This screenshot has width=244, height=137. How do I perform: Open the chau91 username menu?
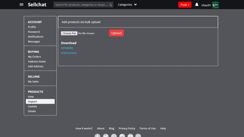(x=206, y=5)
